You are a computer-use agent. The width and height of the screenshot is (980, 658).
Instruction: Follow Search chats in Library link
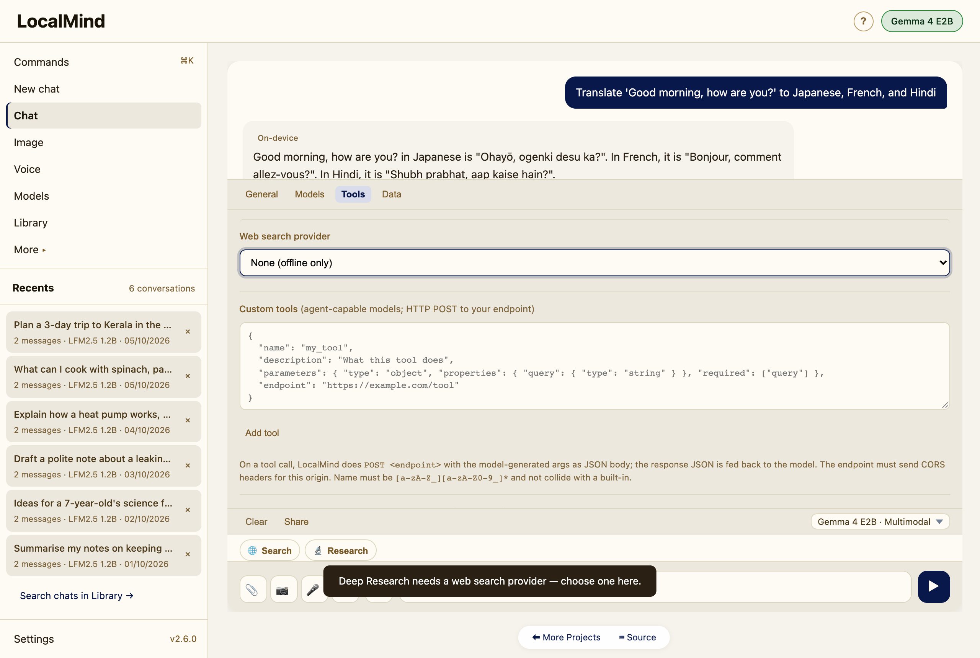[77, 596]
